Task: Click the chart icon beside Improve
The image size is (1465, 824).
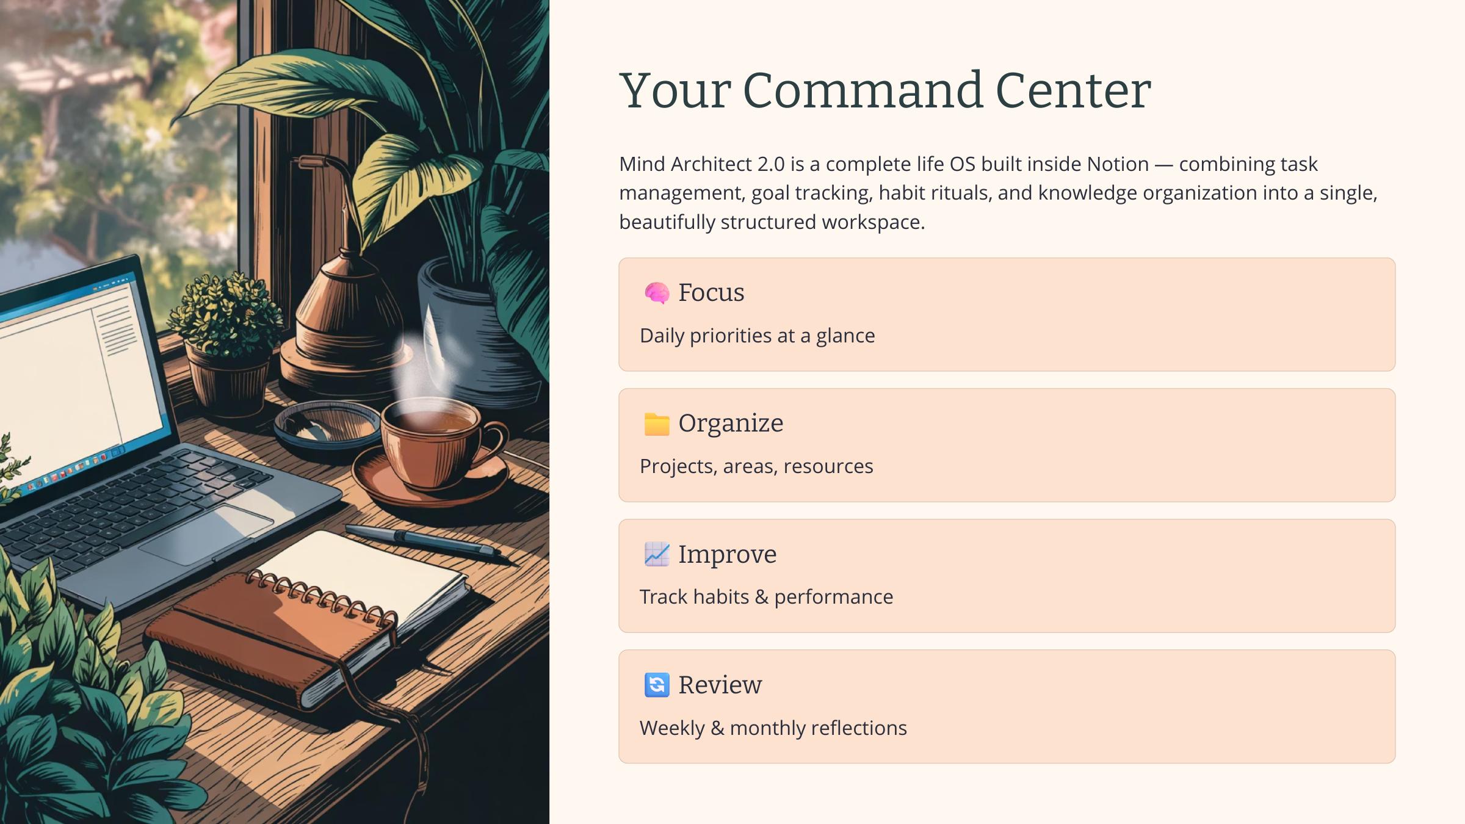Action: point(656,554)
